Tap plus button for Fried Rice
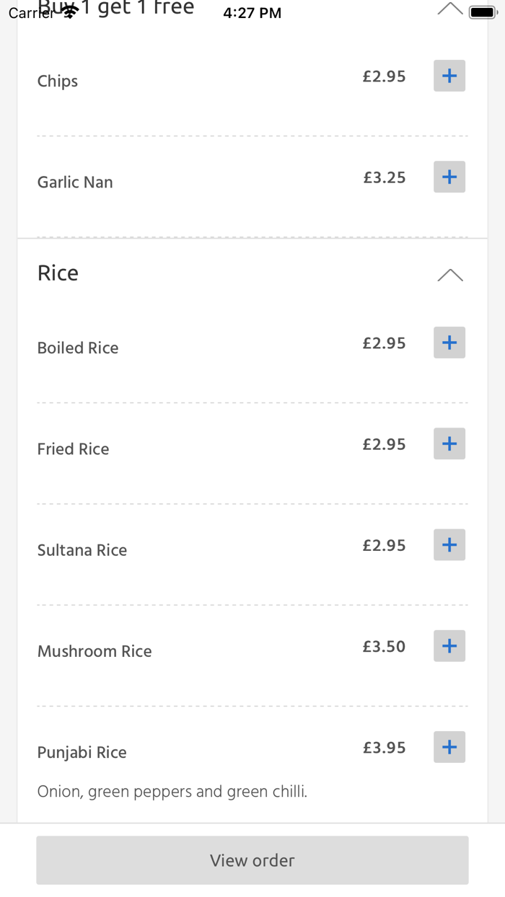This screenshot has width=505, height=897. coord(449,443)
